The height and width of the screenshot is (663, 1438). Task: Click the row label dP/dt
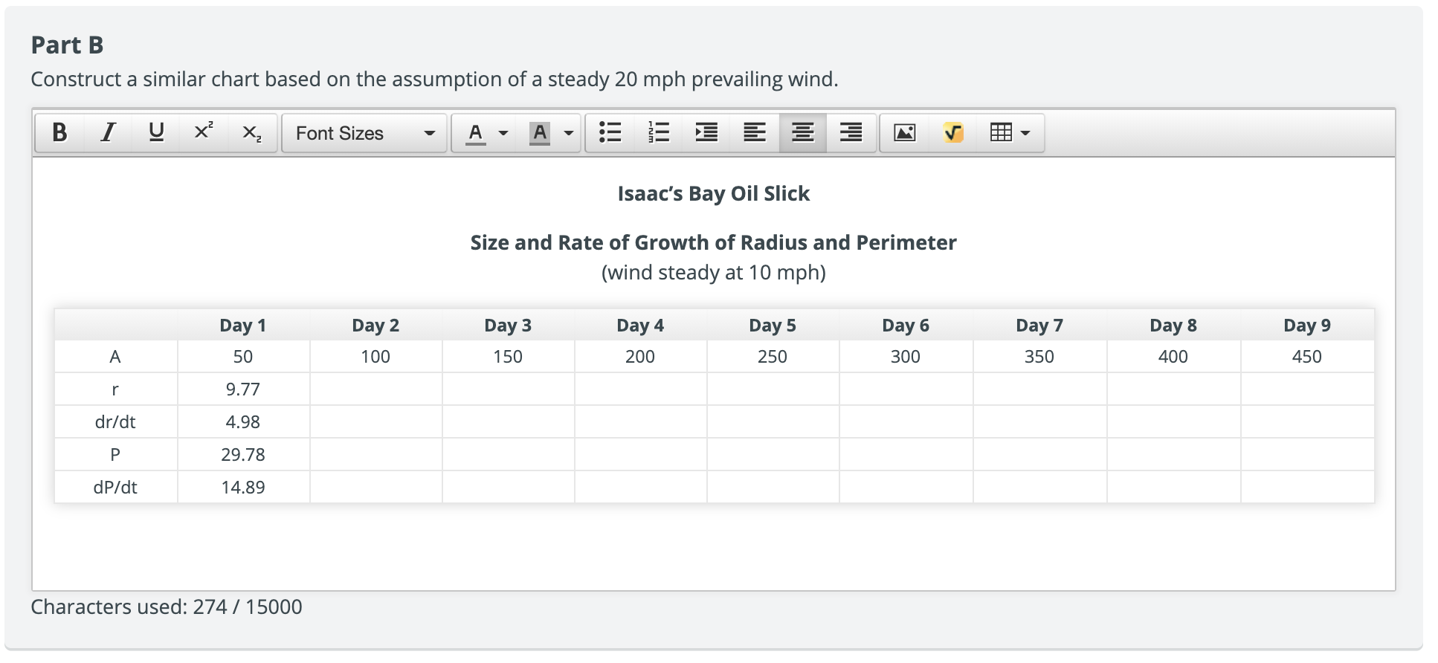tap(115, 488)
